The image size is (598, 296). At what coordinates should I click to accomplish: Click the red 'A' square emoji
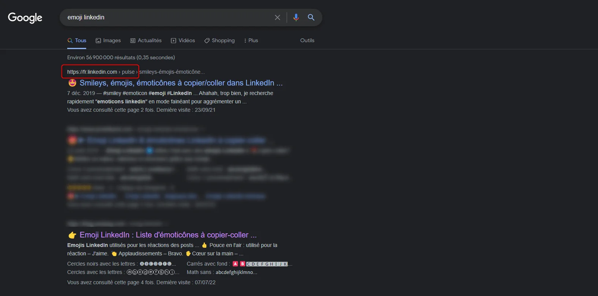tap(235, 264)
